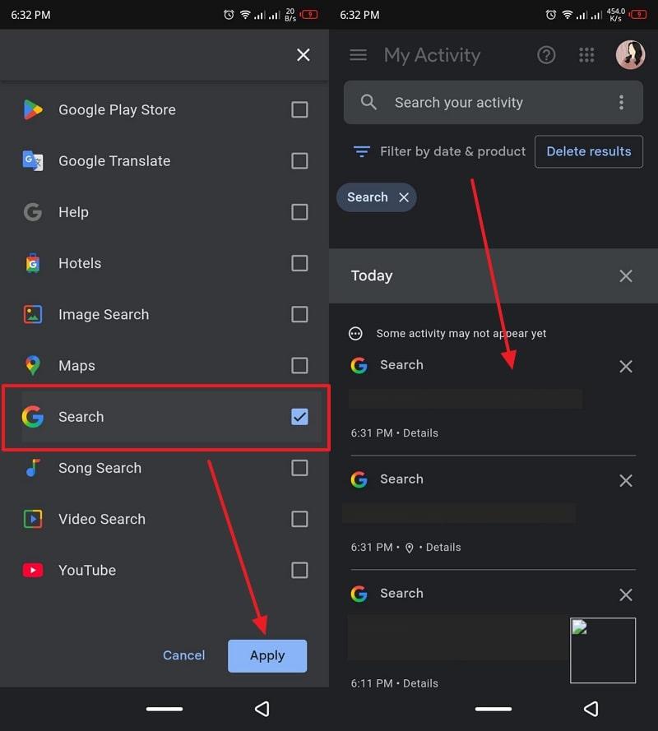Open the three-dot menu in search bar

click(x=621, y=103)
